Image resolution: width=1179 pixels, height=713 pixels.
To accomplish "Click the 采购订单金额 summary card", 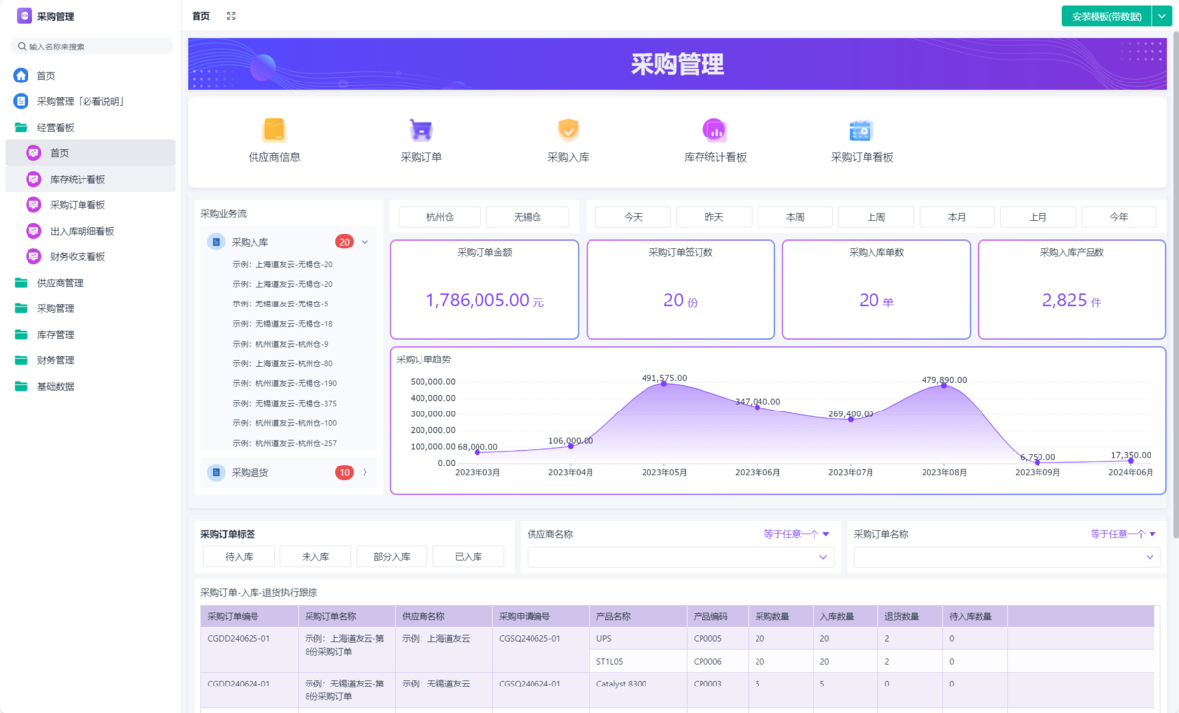I will click(x=484, y=289).
